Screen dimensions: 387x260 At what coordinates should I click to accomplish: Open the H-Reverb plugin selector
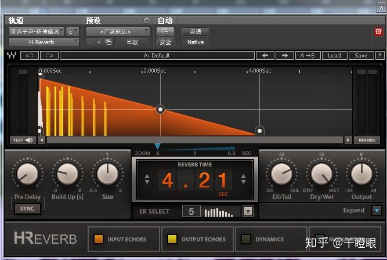point(44,42)
